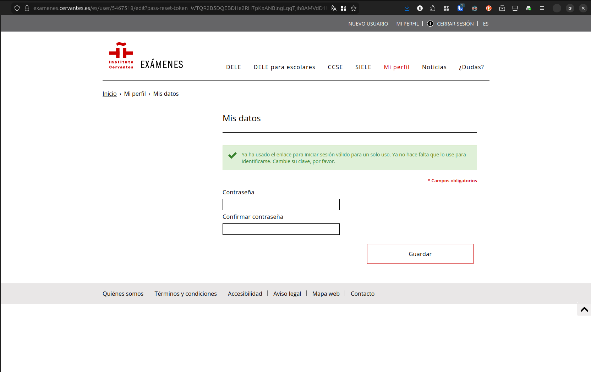This screenshot has width=591, height=372.
Task: Open the ES language selector
Action: 486,24
